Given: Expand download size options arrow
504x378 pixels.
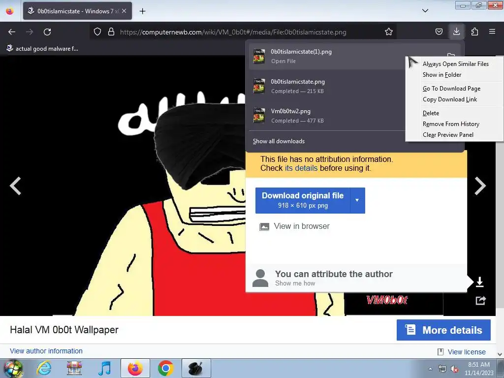Looking at the screenshot, I should coord(357,200).
